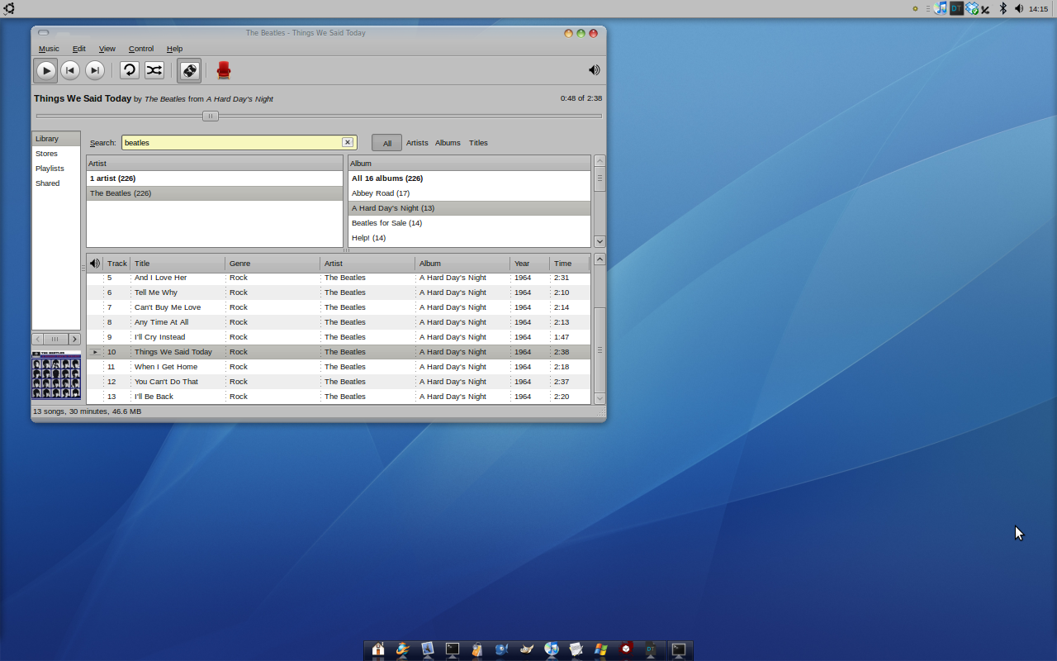Toggle repeat playback
The image size is (1057, 661).
(130, 70)
